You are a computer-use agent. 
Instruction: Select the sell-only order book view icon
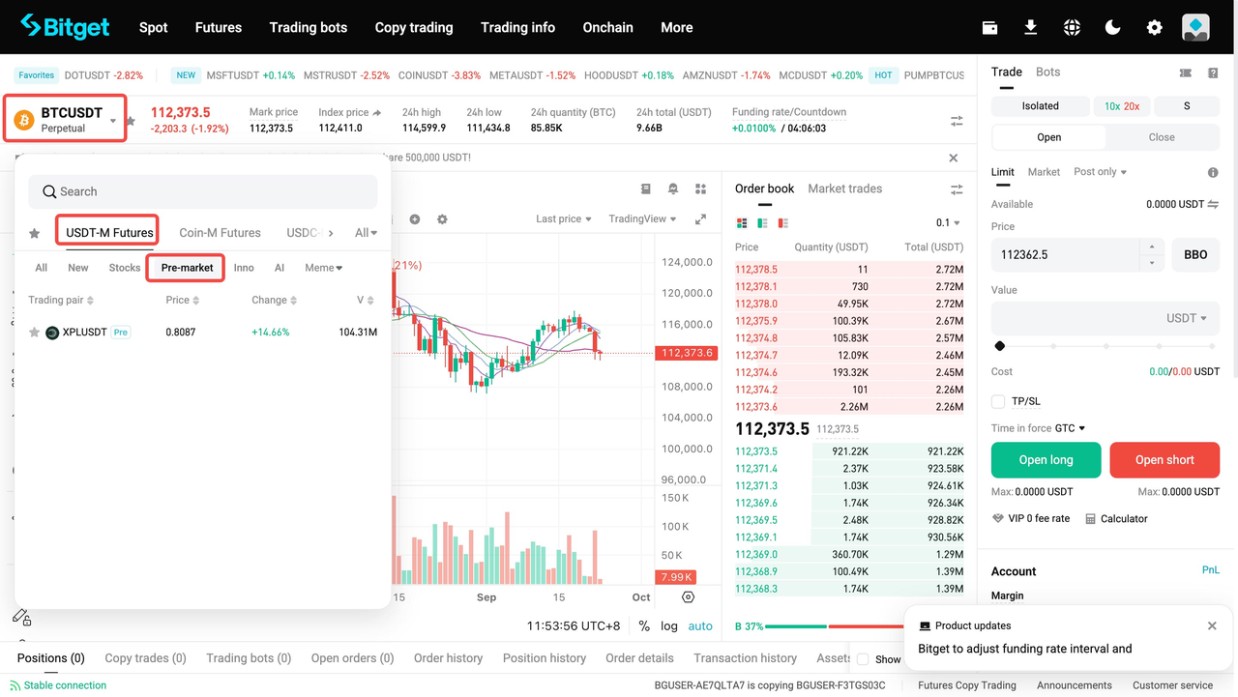[781, 222]
